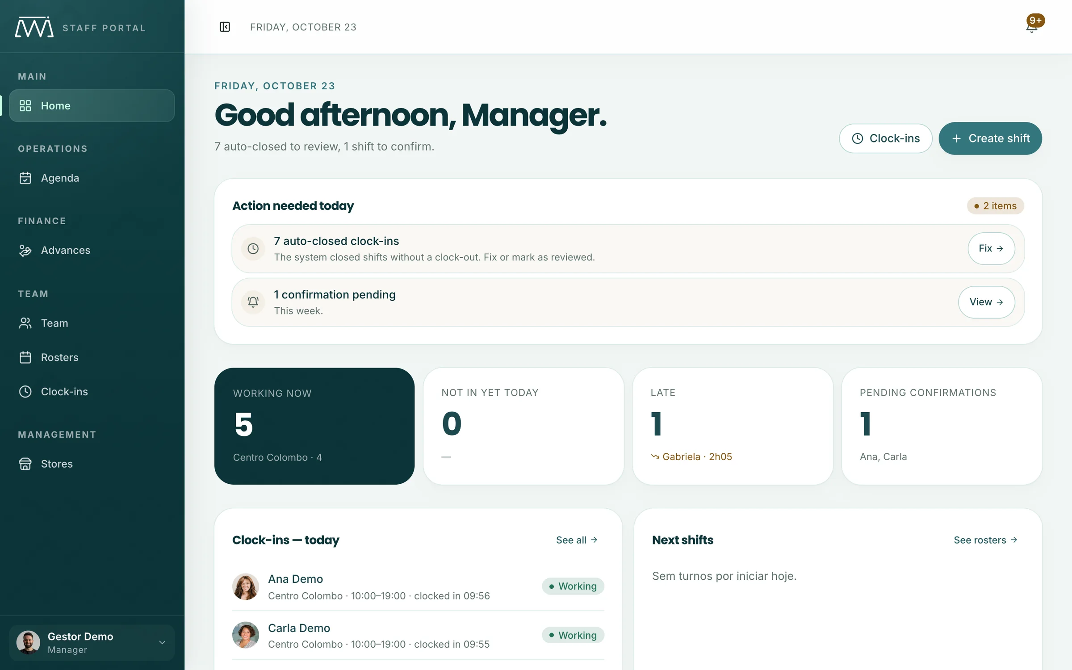This screenshot has width=1072, height=670.
Task: Follow the See all clock-ins link
Action: point(577,540)
